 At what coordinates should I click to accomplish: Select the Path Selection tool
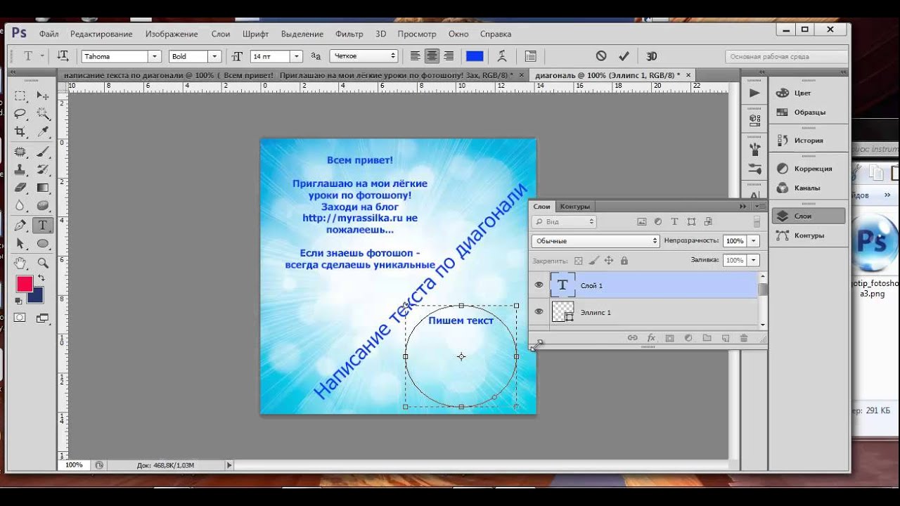pyautogui.click(x=20, y=244)
